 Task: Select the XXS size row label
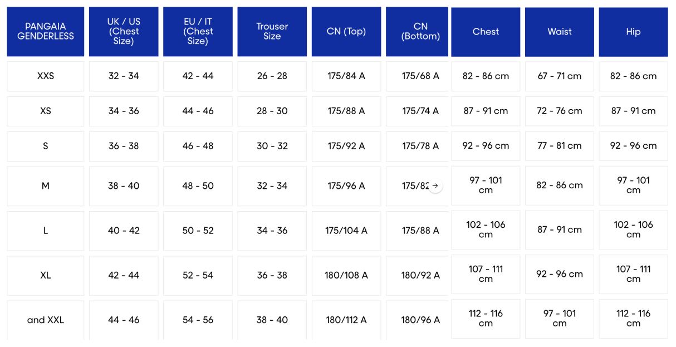click(x=46, y=76)
